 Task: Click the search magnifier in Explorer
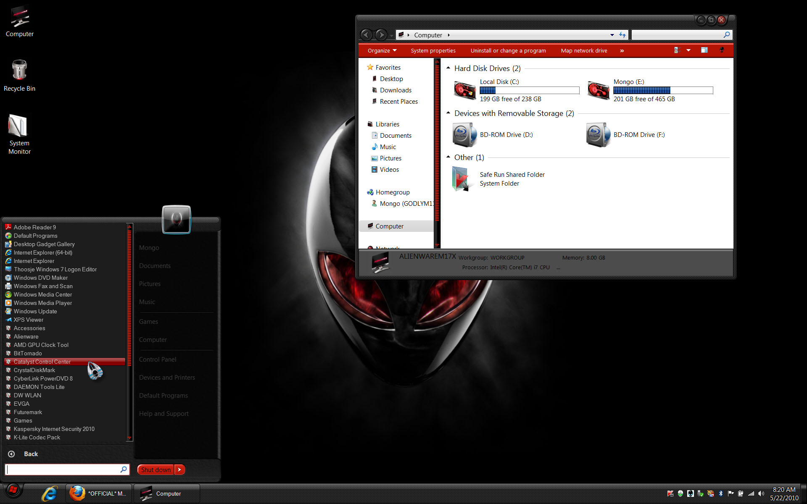(726, 35)
